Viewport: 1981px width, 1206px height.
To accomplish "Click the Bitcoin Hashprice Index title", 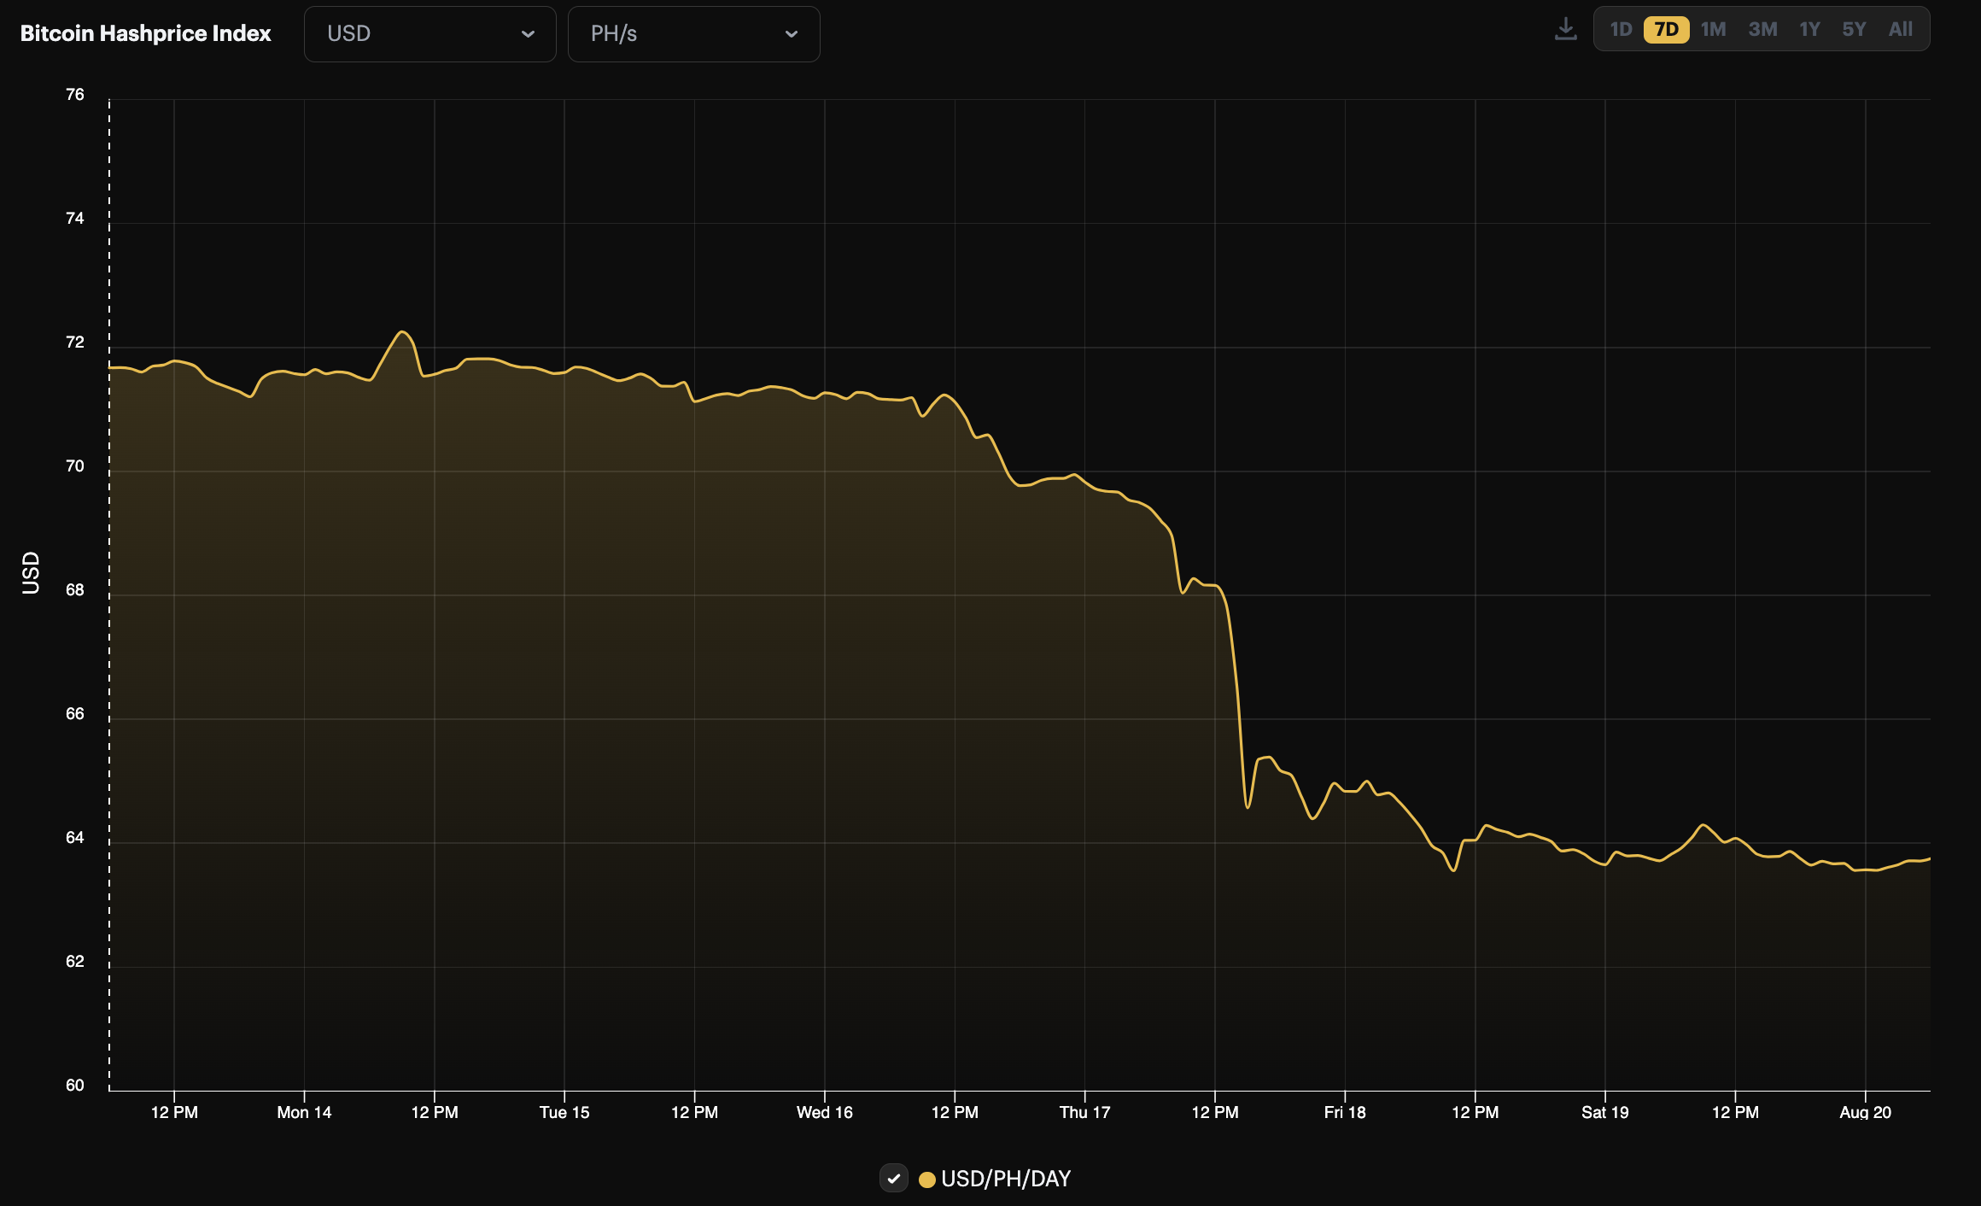I will [146, 33].
